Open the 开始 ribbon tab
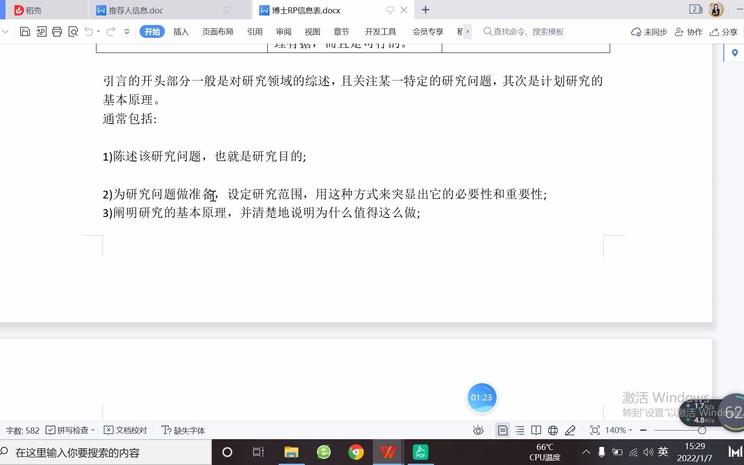 [152, 31]
